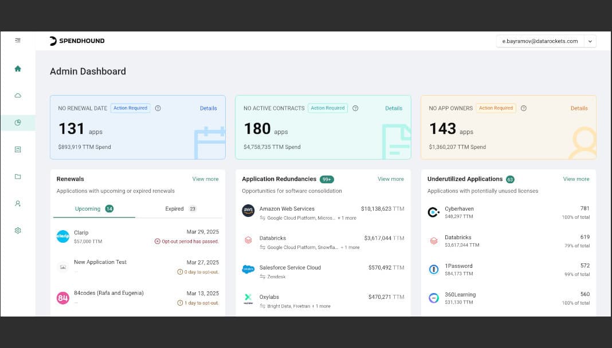Open the cloud icon in sidebar
Image resolution: width=612 pixels, height=348 pixels.
click(x=18, y=96)
